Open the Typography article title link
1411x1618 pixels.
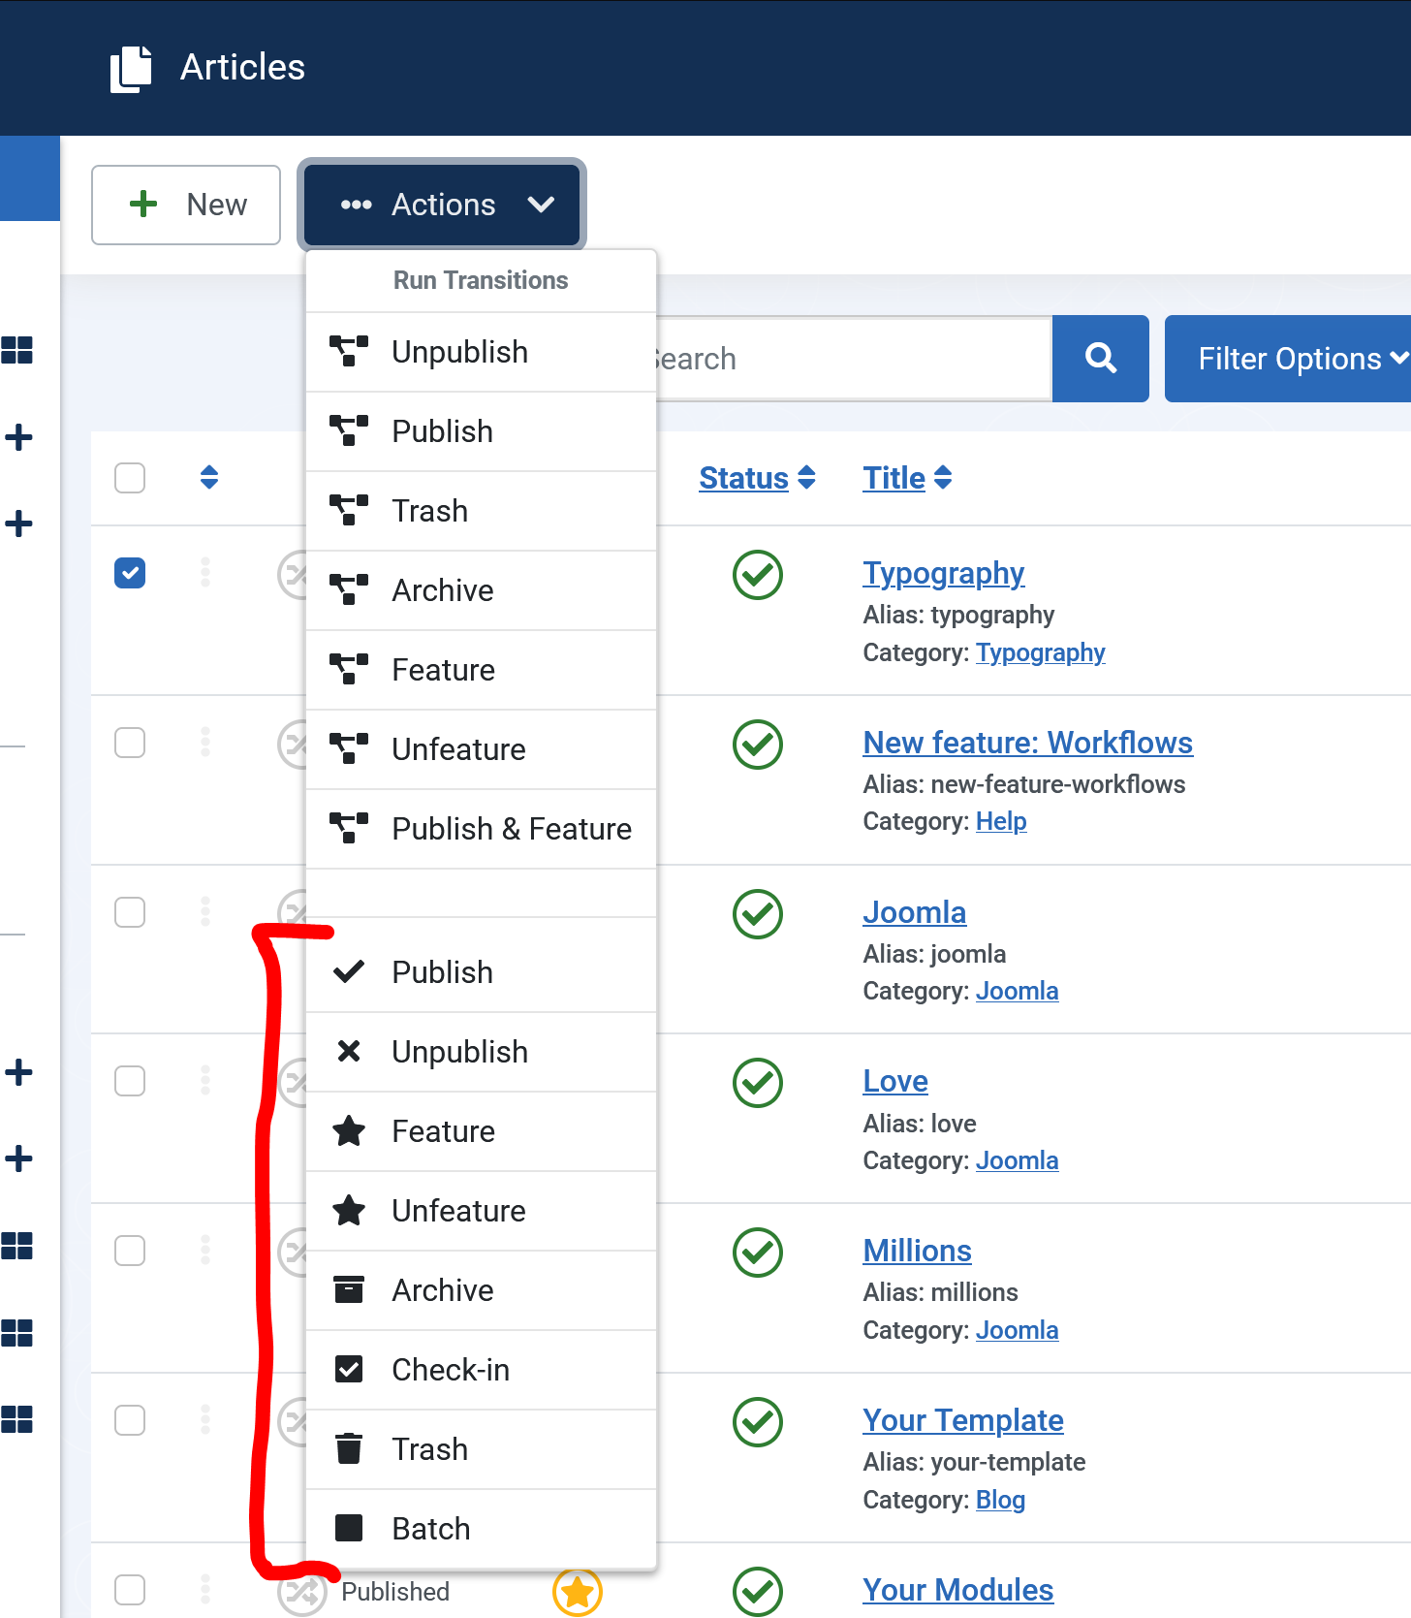tap(943, 573)
